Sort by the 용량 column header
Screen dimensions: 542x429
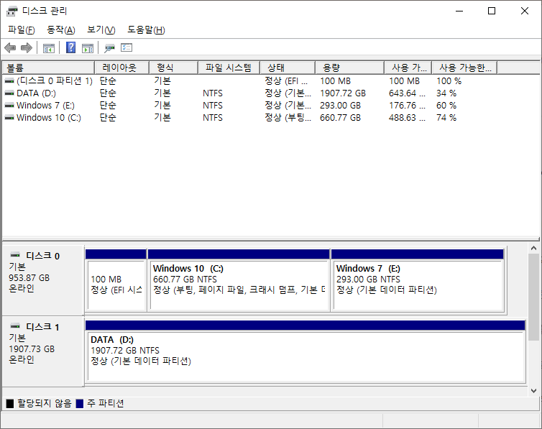[350, 68]
